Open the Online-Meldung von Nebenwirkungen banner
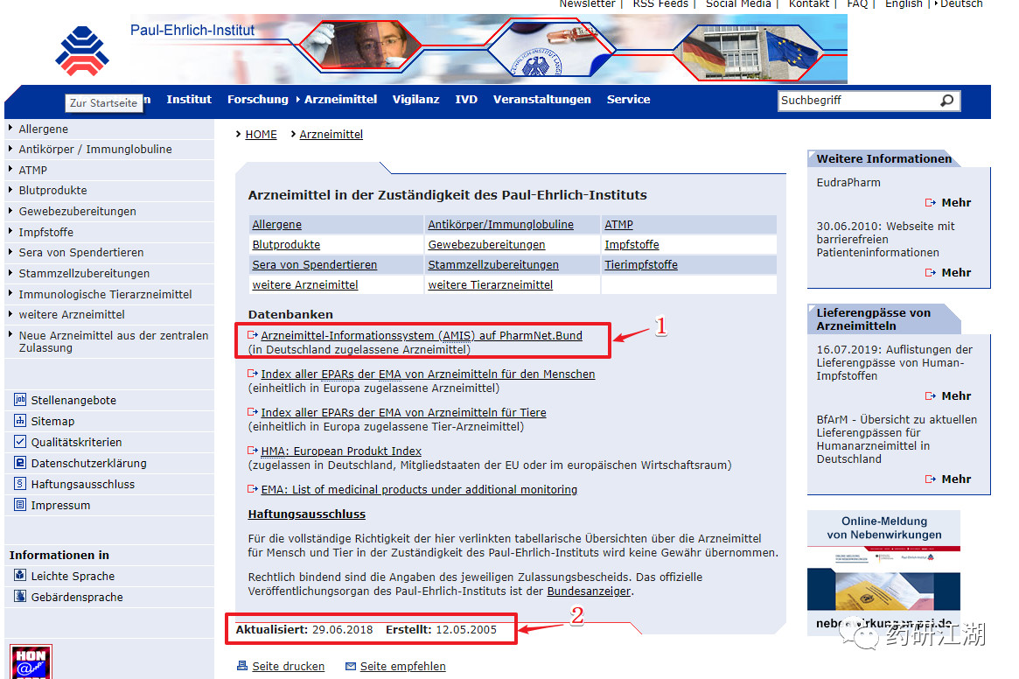Screen dimensions: 1019x679 pos(883,574)
